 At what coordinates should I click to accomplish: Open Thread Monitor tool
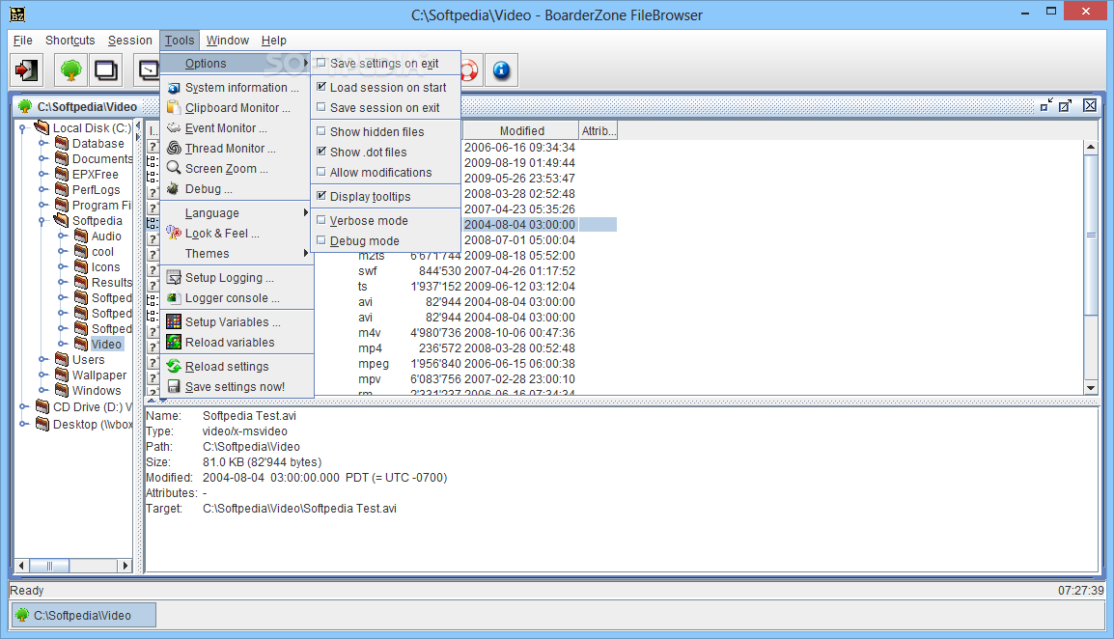click(x=237, y=149)
